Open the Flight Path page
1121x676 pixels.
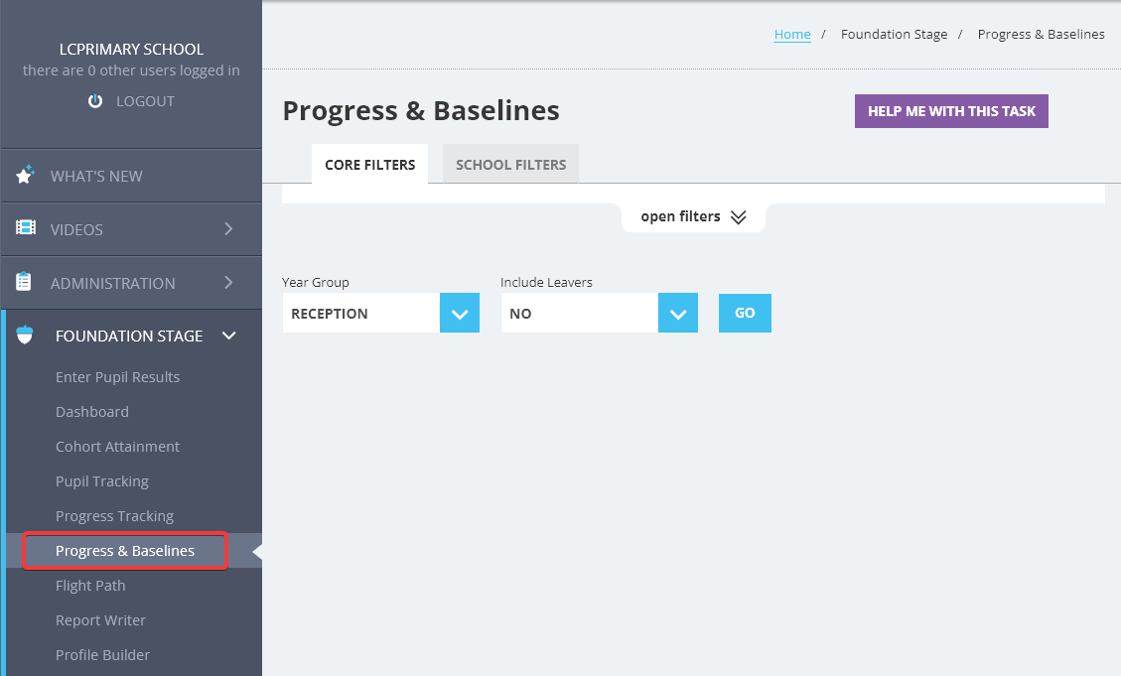point(90,586)
